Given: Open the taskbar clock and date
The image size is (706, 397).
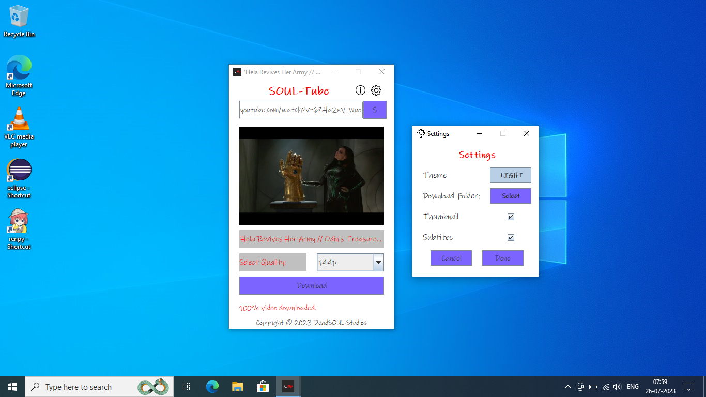Looking at the screenshot, I should tap(660, 387).
